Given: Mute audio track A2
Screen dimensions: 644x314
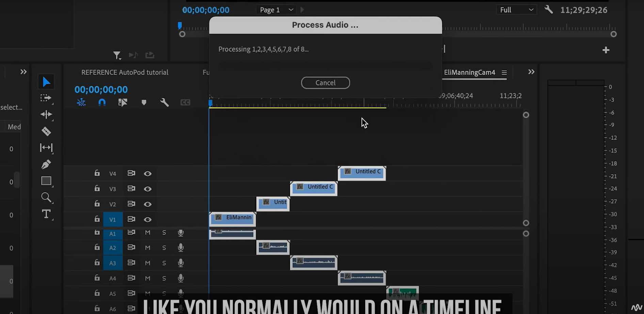Looking at the screenshot, I should 147,248.
